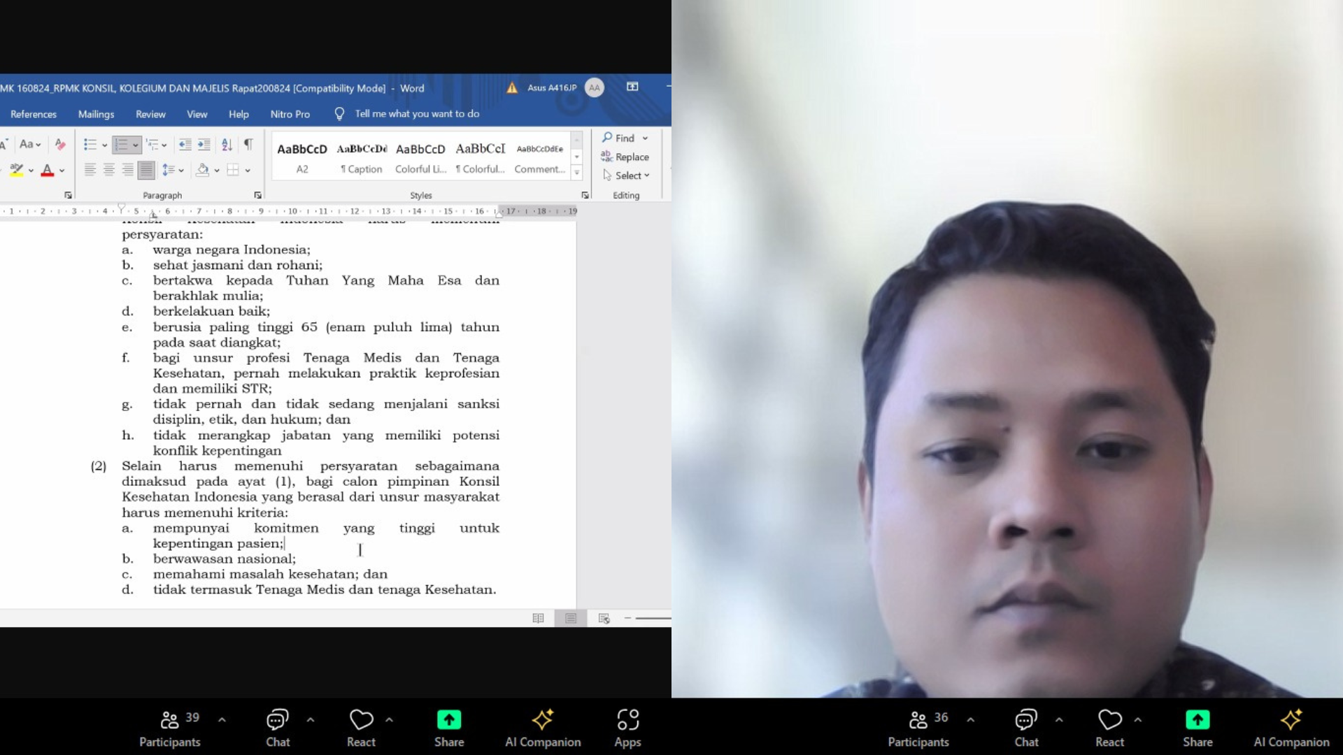Apply the Caption style

(x=362, y=158)
